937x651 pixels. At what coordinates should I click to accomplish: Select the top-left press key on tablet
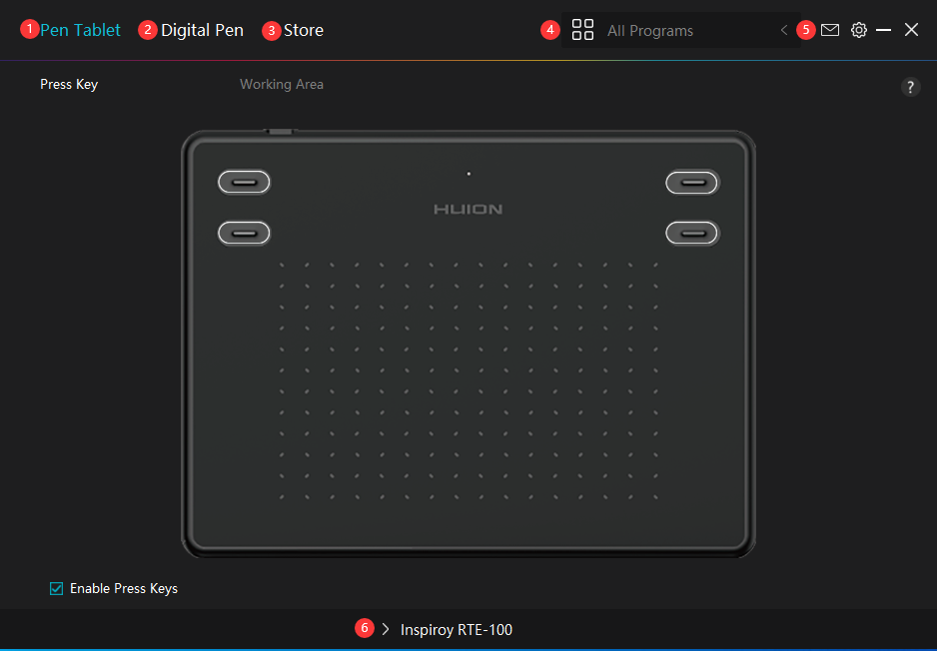coord(244,182)
